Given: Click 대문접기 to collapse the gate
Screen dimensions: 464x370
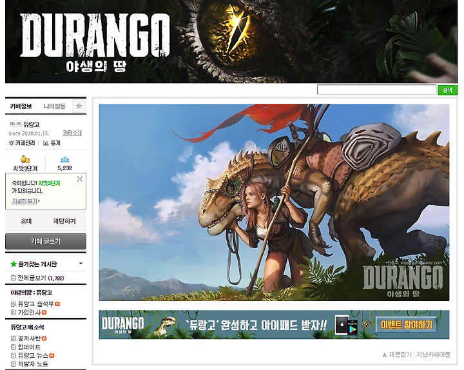Looking at the screenshot, I should 397,355.
